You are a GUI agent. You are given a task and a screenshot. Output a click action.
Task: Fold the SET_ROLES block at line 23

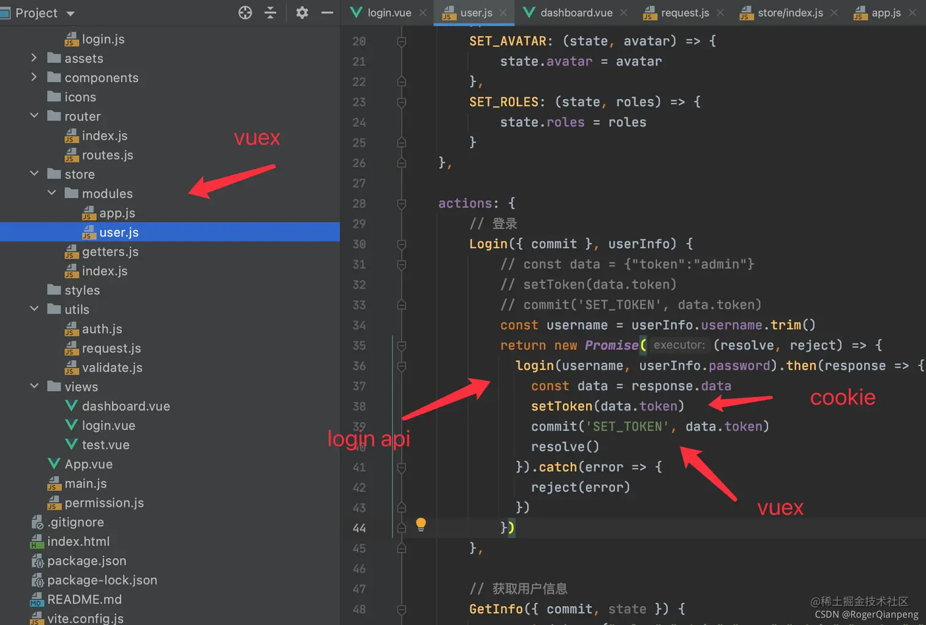pos(402,102)
